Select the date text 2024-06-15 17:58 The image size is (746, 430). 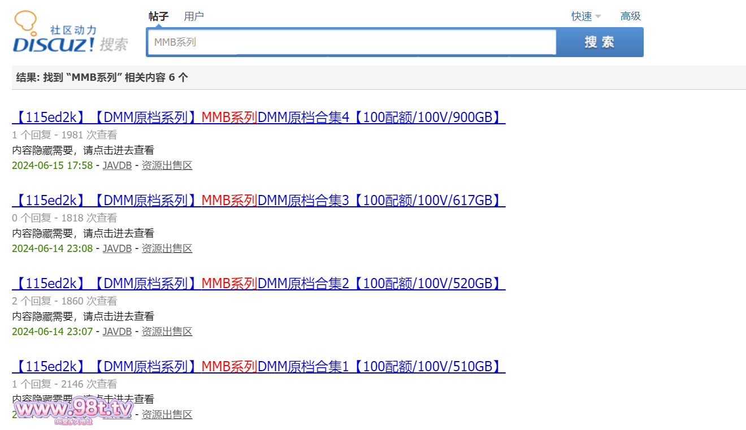(x=52, y=166)
